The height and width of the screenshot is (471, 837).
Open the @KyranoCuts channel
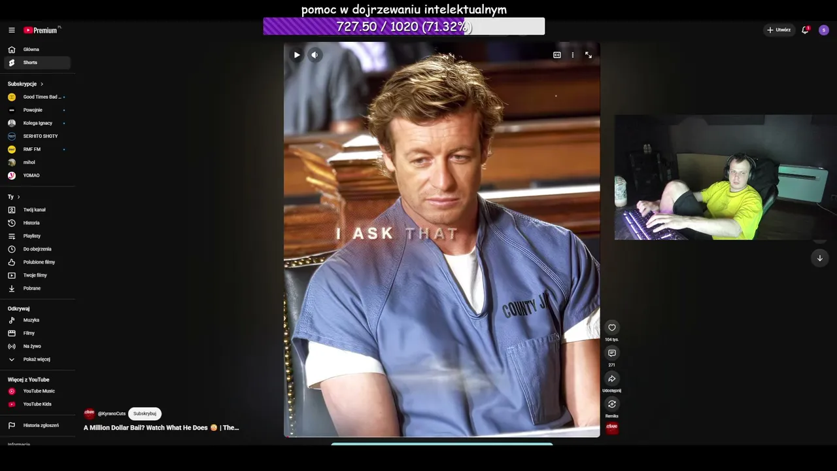click(x=112, y=413)
